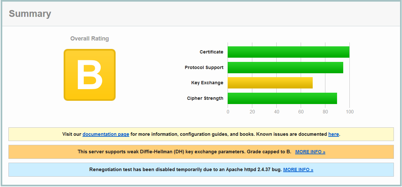The width and height of the screenshot is (402, 187).
Task: Click the 'Grade capped to B.' warning text
Action: (x=269, y=152)
